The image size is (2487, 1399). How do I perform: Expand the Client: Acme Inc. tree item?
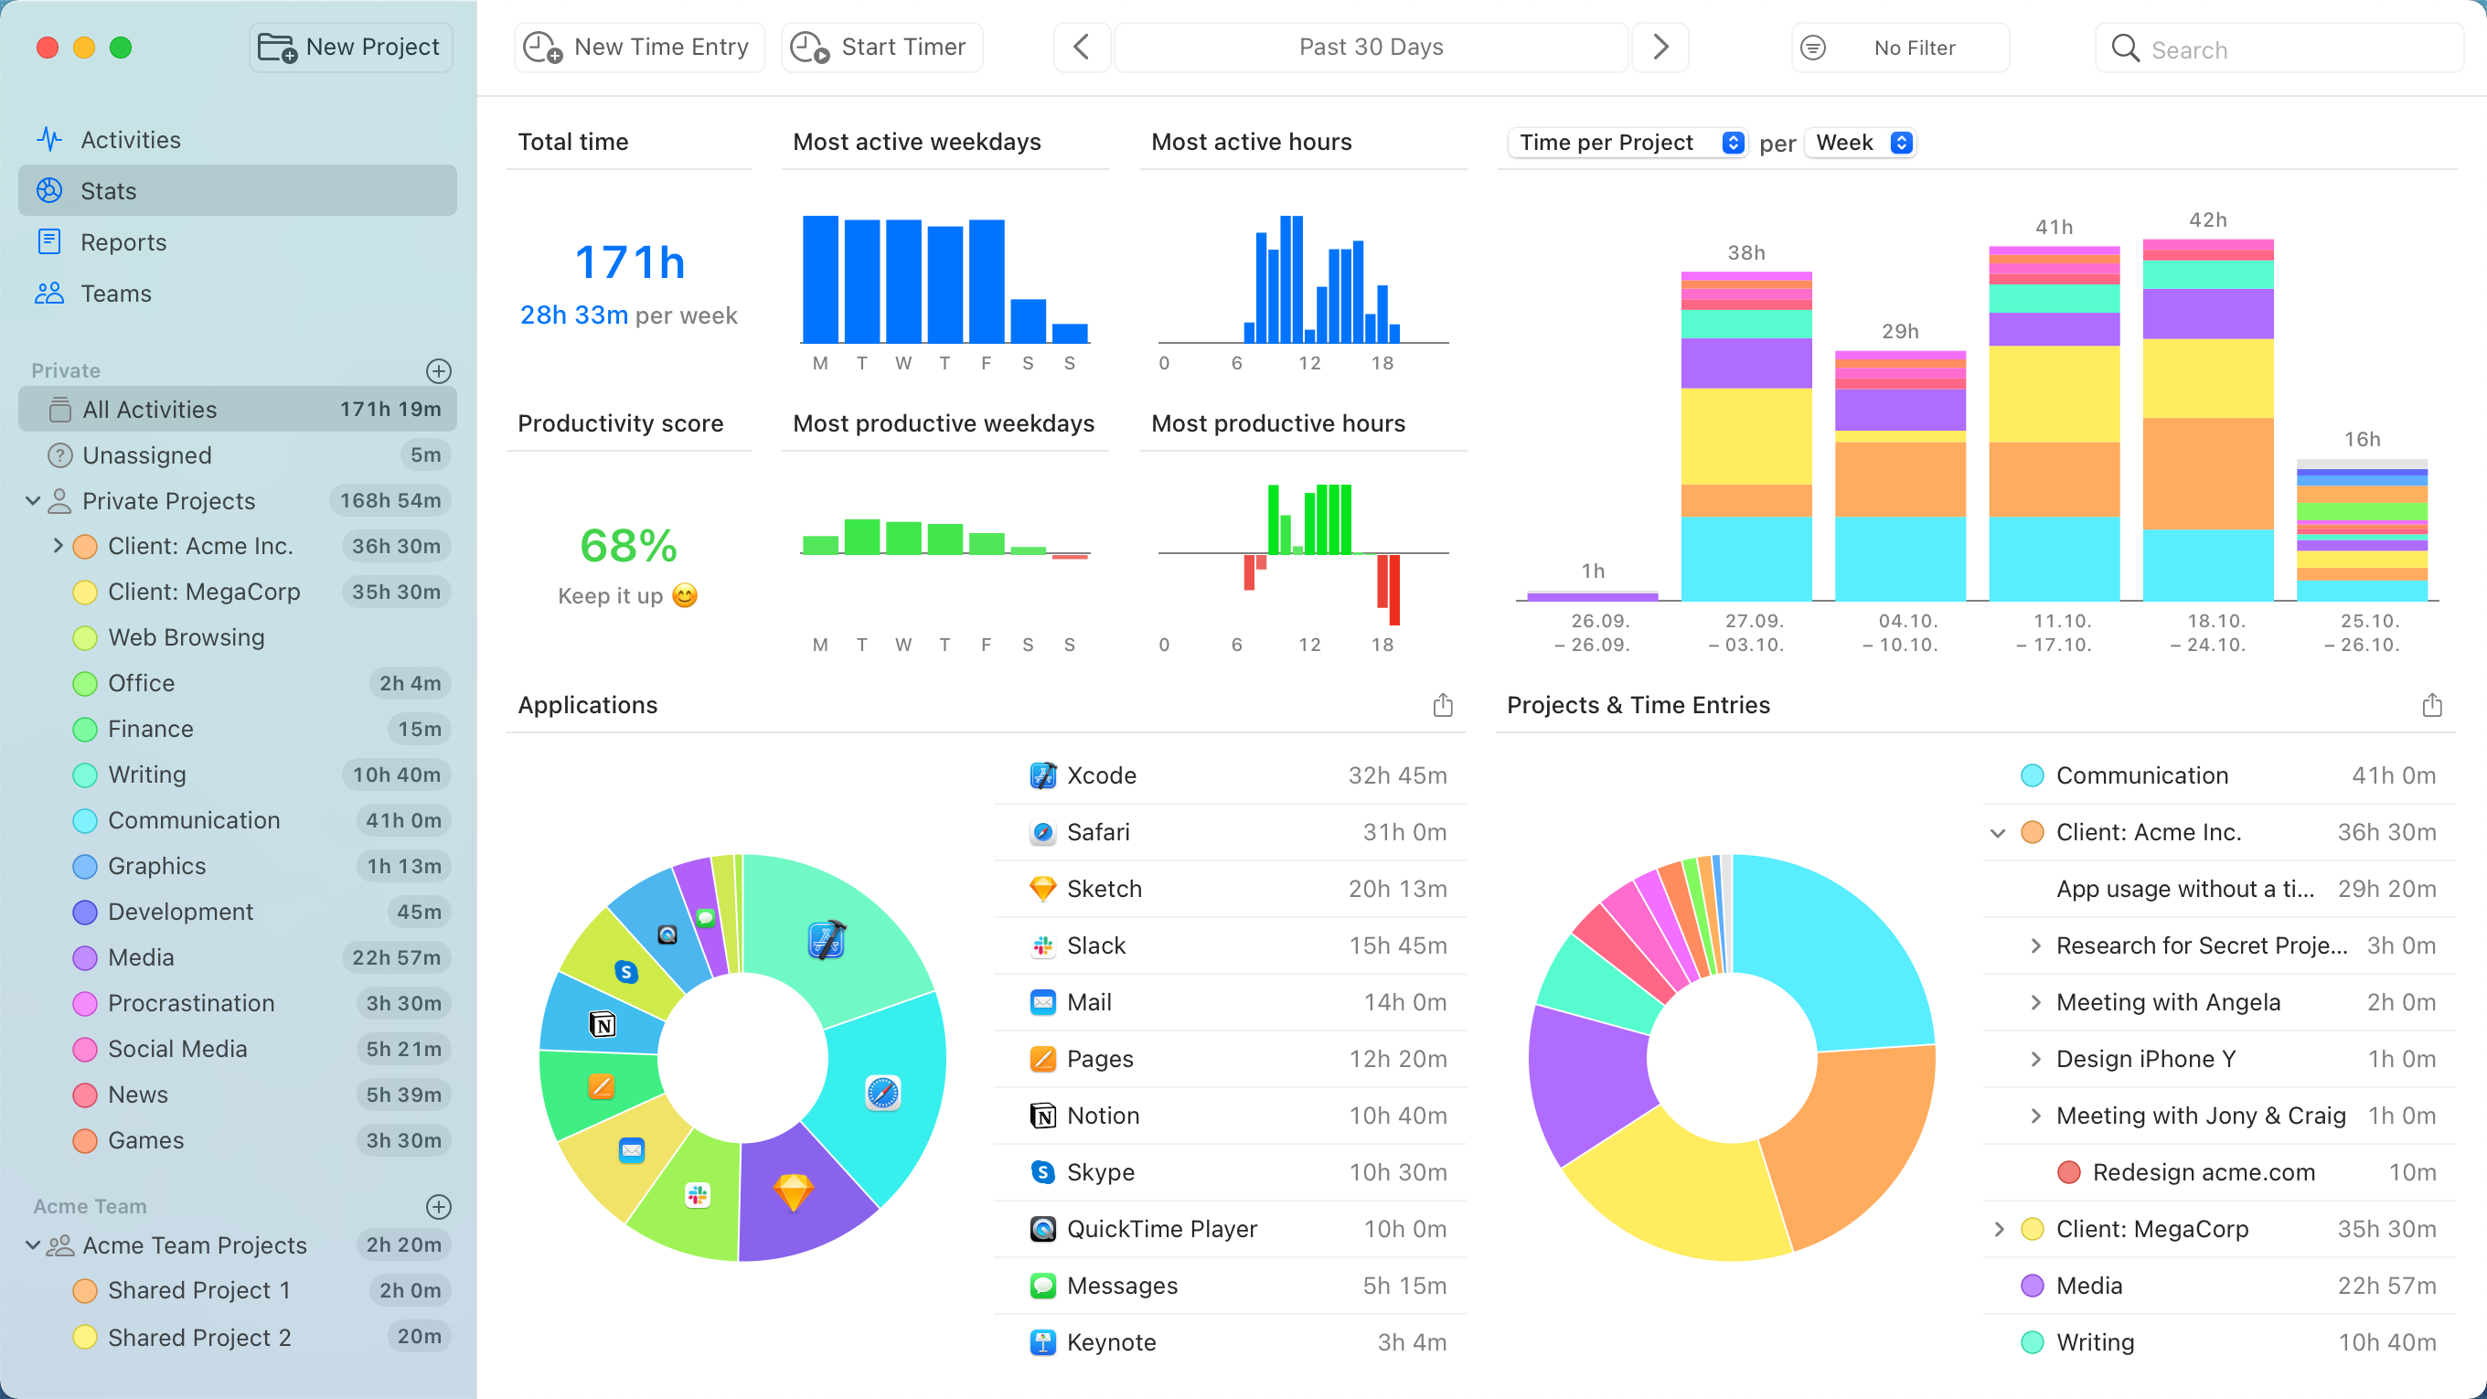57,545
